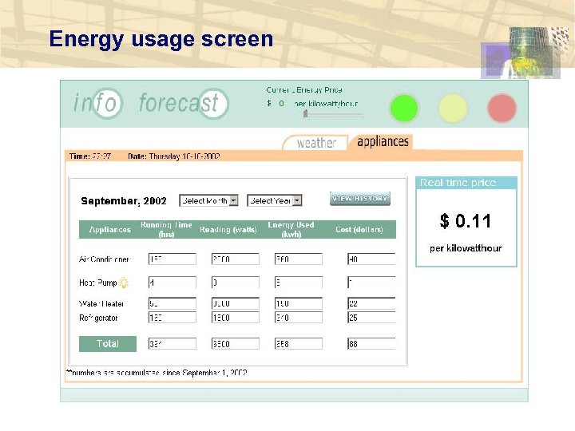575x431 pixels.
Task: Click the Appliances column header
Action: click(110, 229)
